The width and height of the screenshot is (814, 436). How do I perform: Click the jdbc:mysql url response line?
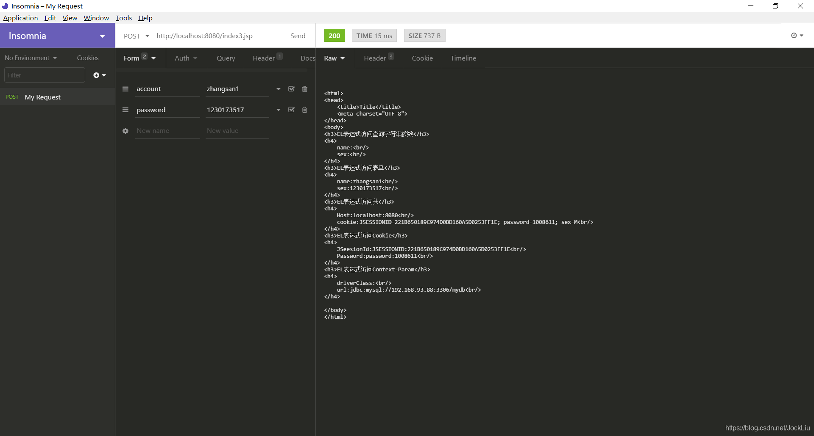coord(409,290)
